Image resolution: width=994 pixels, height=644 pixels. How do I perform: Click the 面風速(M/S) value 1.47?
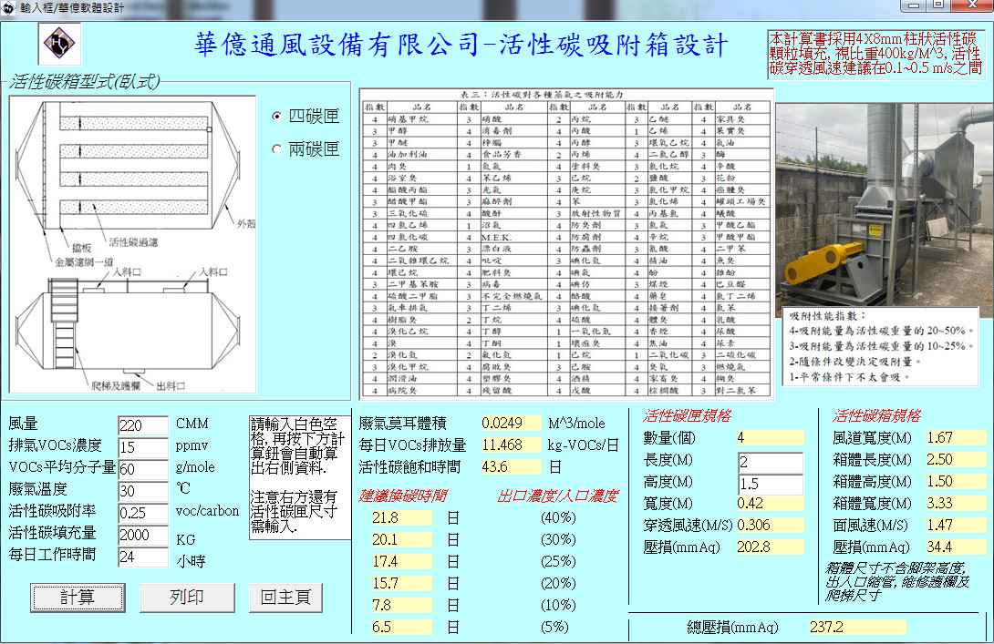coord(956,525)
